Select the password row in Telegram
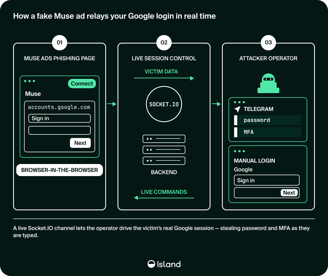This screenshot has width=328, height=276. click(x=268, y=120)
